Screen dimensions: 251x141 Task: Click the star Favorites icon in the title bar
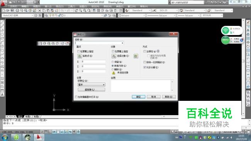pyautogui.click(x=220, y=2)
